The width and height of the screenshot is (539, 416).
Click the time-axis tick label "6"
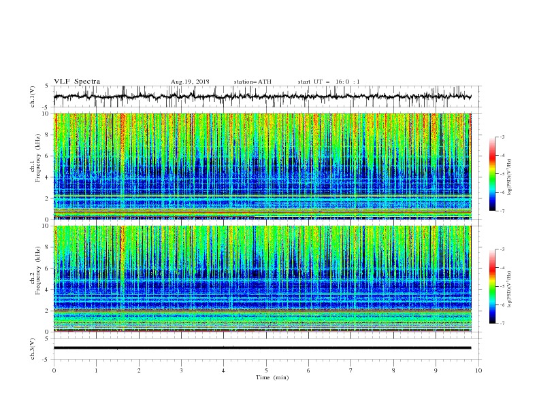click(x=308, y=370)
